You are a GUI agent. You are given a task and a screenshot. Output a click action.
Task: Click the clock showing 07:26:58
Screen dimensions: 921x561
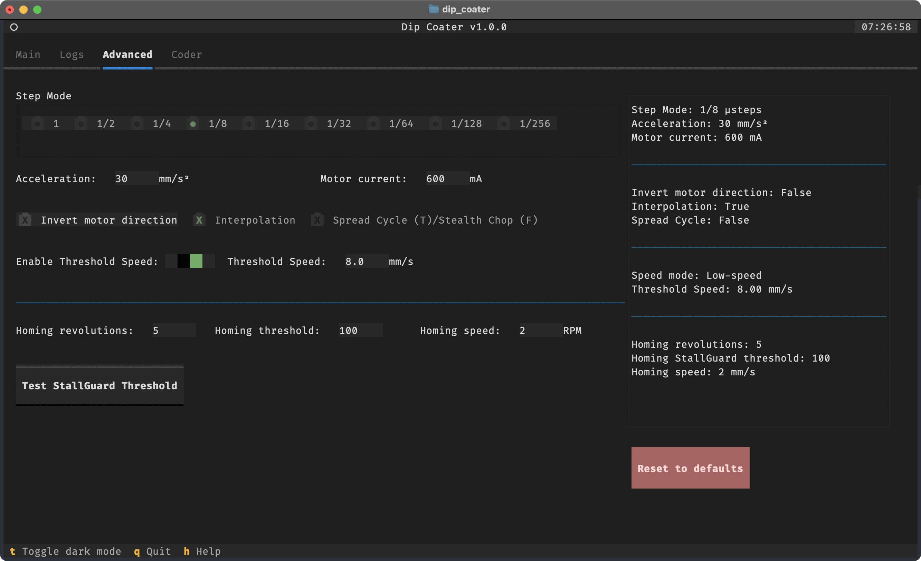click(886, 27)
